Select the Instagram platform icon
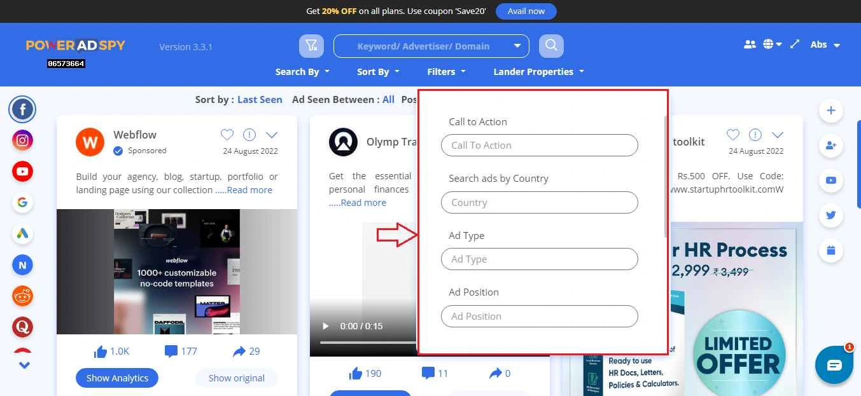Screen dimensions: 861x396 point(22,140)
